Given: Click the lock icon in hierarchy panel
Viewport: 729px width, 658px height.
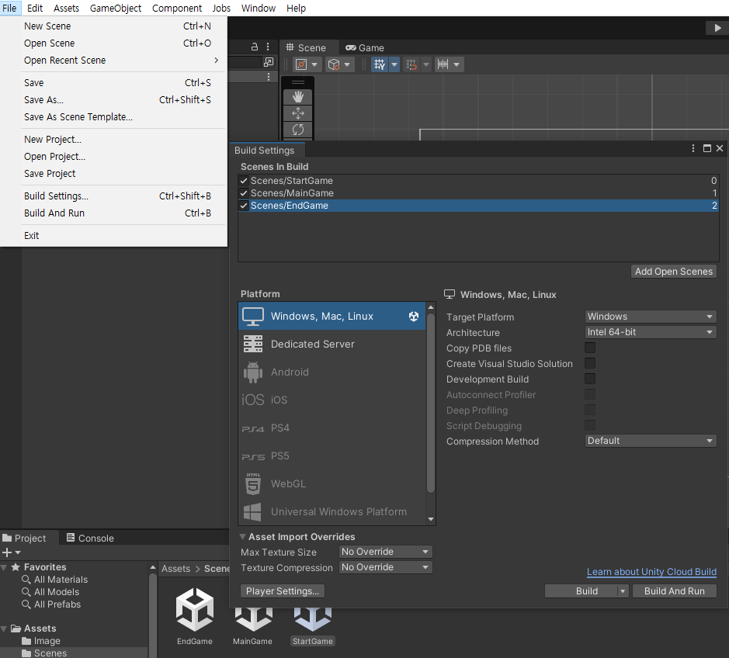Looking at the screenshot, I should (255, 47).
